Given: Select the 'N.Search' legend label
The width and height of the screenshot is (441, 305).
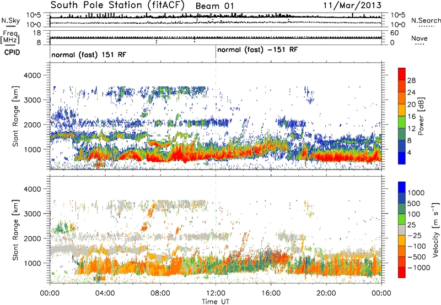Looking at the screenshot, I should (426, 20).
